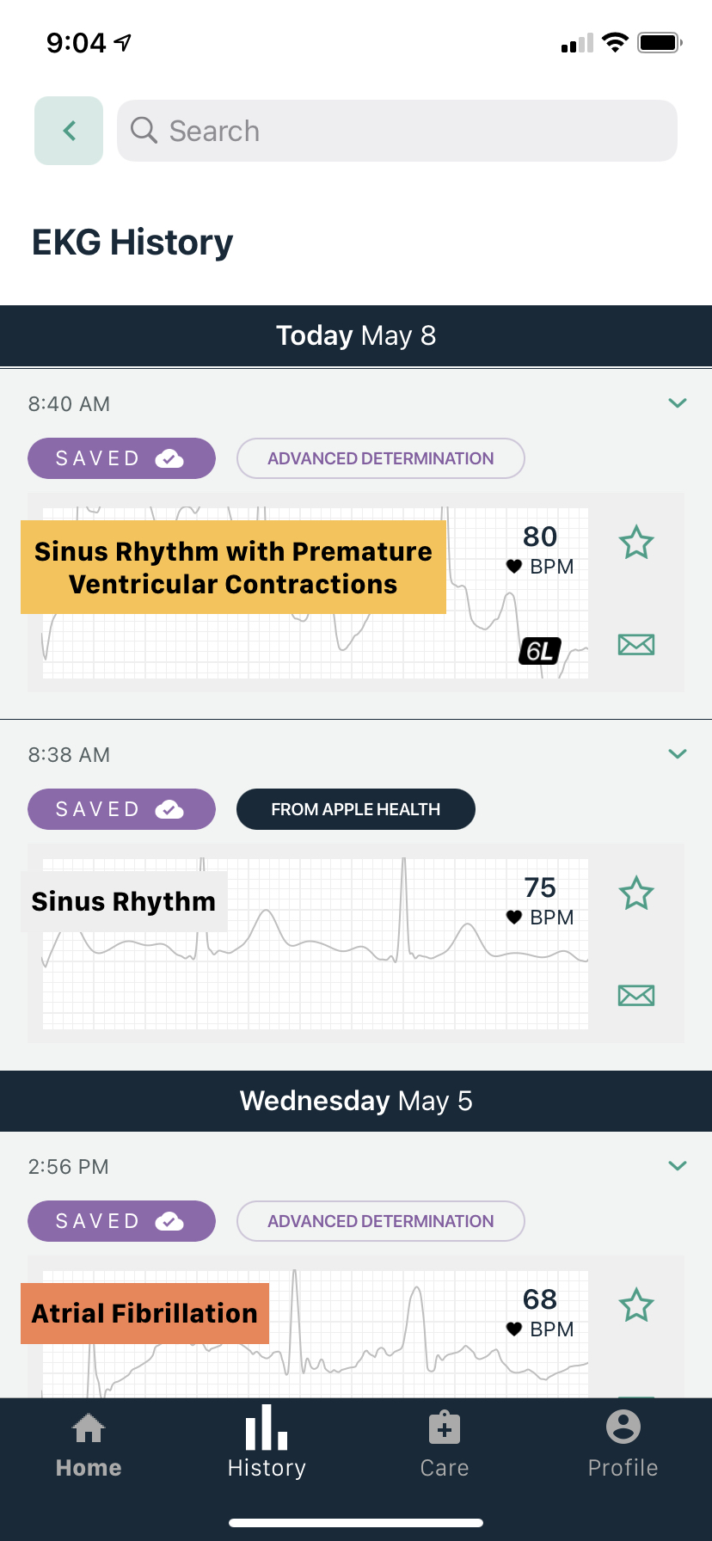
Task: Collapse the 8:40 AM recording via its chevron
Action: [x=678, y=402]
